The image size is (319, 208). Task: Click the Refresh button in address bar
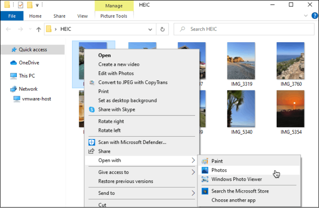coord(162,29)
